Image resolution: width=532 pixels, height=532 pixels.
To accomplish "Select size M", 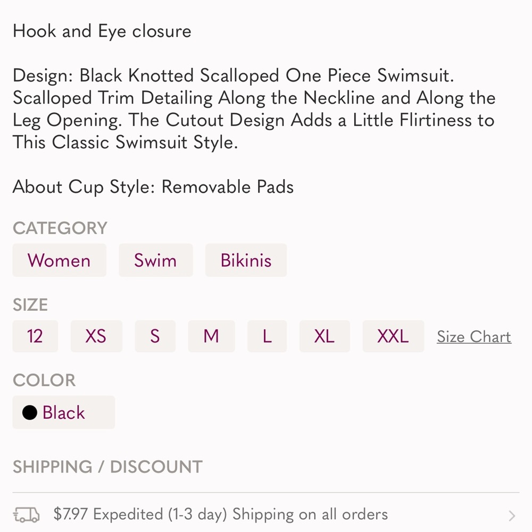I will click(211, 336).
